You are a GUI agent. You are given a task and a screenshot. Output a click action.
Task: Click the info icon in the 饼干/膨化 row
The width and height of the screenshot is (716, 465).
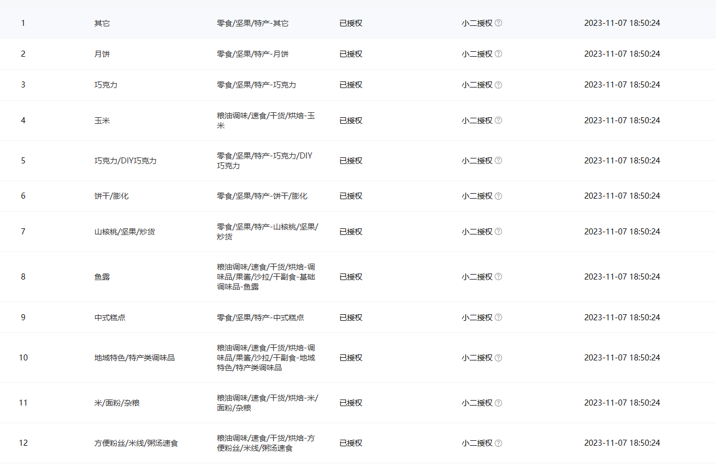click(498, 196)
